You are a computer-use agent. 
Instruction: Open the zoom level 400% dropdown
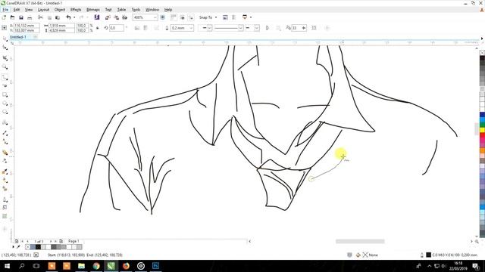click(155, 17)
